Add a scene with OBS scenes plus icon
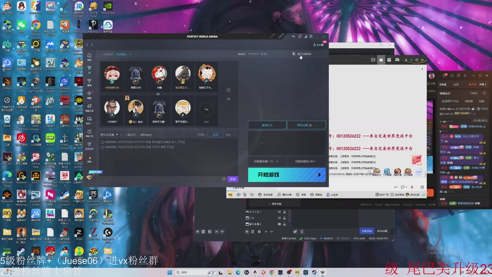This screenshot has height=277, width=492. tap(197, 232)
